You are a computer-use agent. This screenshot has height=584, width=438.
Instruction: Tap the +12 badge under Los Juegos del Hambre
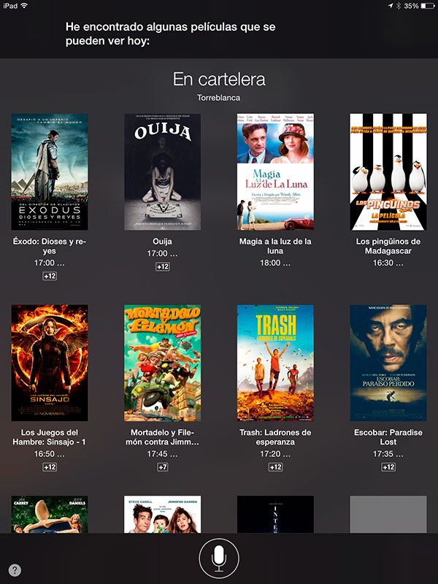click(50, 467)
